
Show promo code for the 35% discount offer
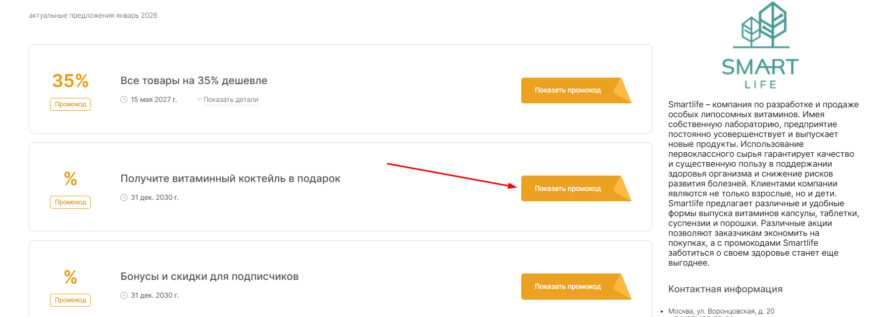pyautogui.click(x=567, y=90)
